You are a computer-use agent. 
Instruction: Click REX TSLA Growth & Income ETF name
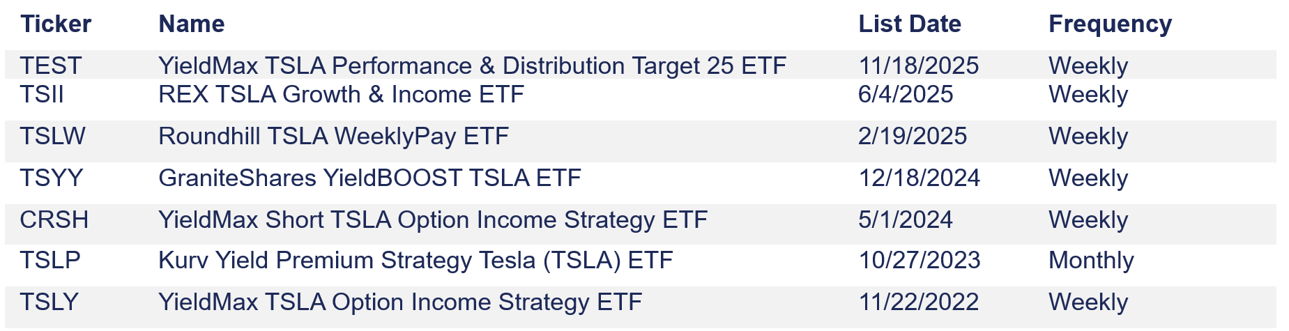[341, 95]
